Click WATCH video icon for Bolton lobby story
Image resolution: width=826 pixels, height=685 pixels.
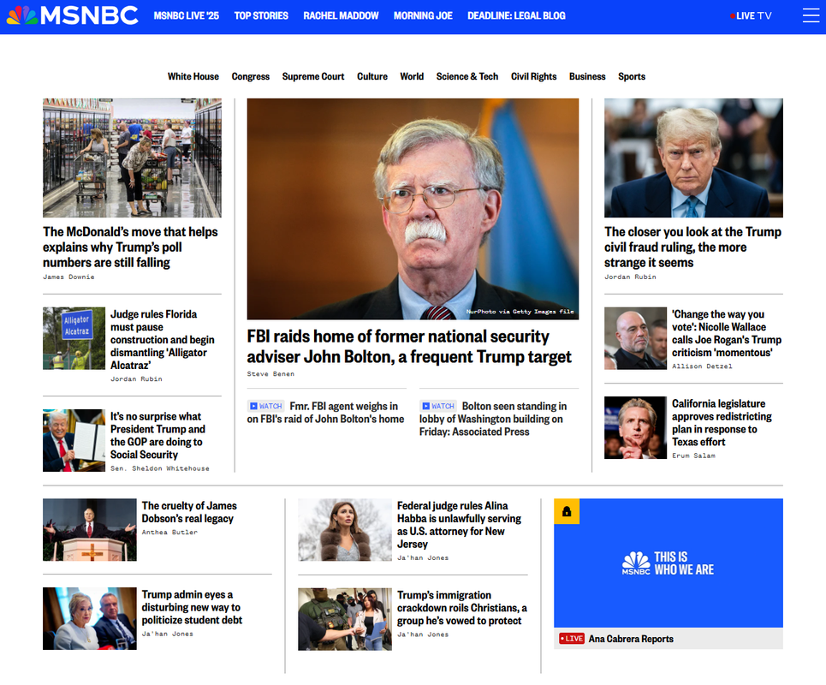tap(437, 406)
